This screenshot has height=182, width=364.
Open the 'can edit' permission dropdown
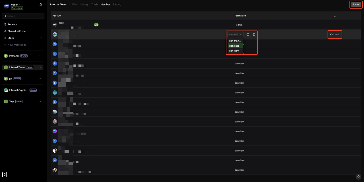pos(235,34)
